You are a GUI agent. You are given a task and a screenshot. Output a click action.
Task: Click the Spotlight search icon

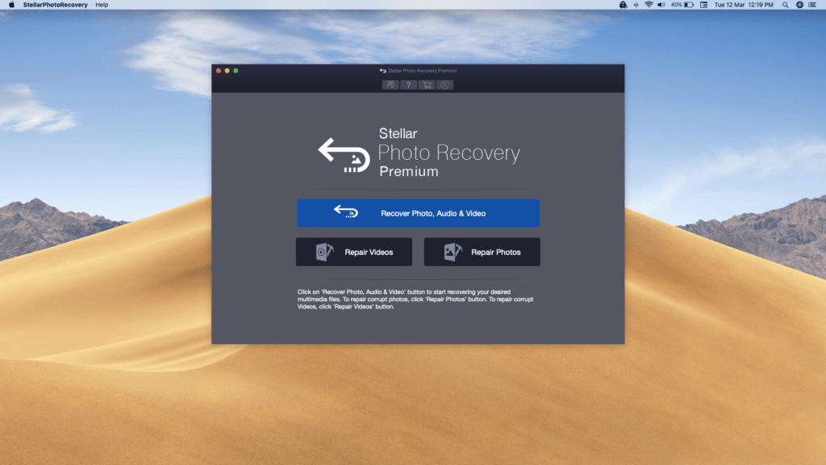786,5
